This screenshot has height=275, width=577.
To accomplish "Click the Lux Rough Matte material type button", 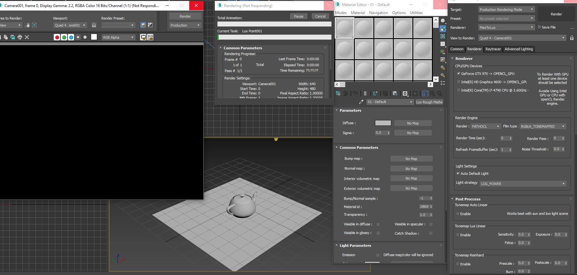I will pos(429,102).
